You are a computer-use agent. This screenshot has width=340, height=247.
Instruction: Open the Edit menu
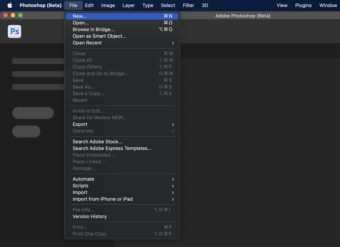click(89, 5)
